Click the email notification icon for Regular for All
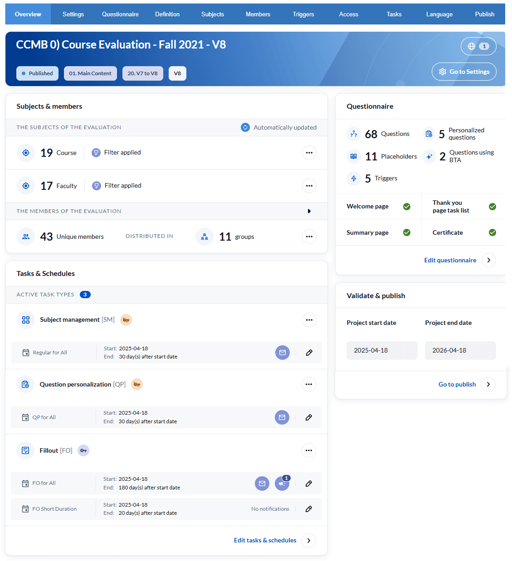Image resolution: width=512 pixels, height=561 pixels. [x=282, y=353]
